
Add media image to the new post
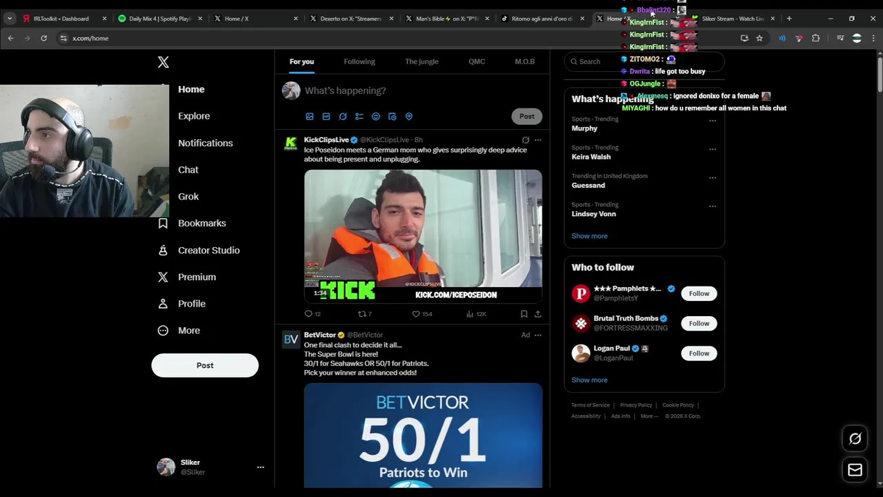coord(310,117)
